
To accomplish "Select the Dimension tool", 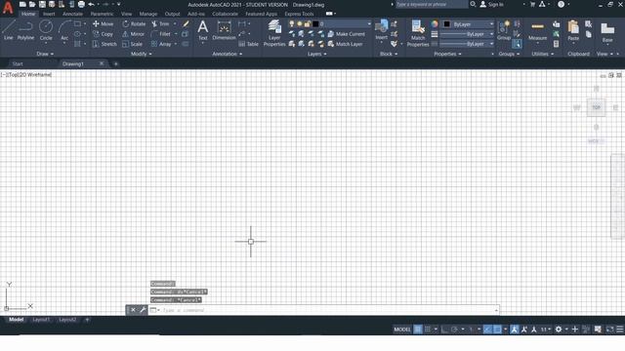I will 224,30.
